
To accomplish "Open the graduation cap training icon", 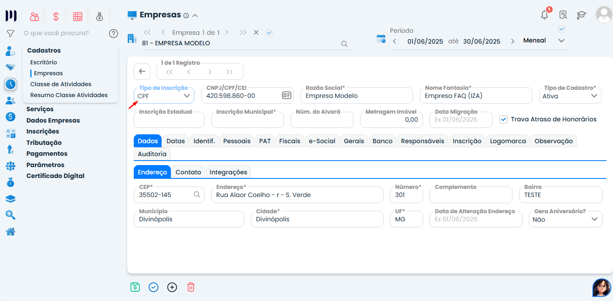I will (x=581, y=15).
